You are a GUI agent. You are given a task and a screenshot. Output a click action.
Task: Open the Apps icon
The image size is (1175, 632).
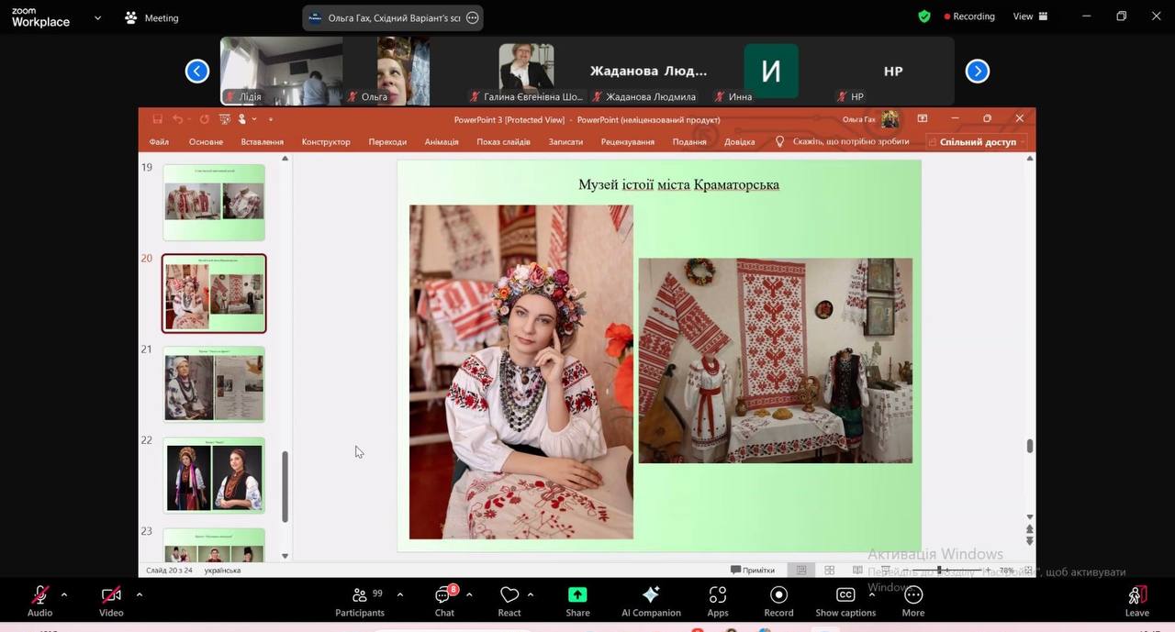pos(718,595)
